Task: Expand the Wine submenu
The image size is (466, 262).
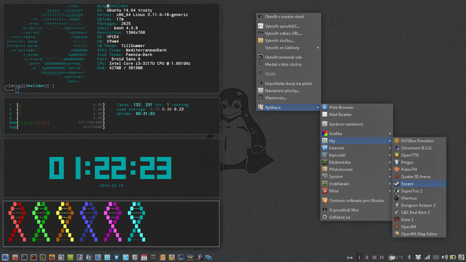Action: pos(357,191)
